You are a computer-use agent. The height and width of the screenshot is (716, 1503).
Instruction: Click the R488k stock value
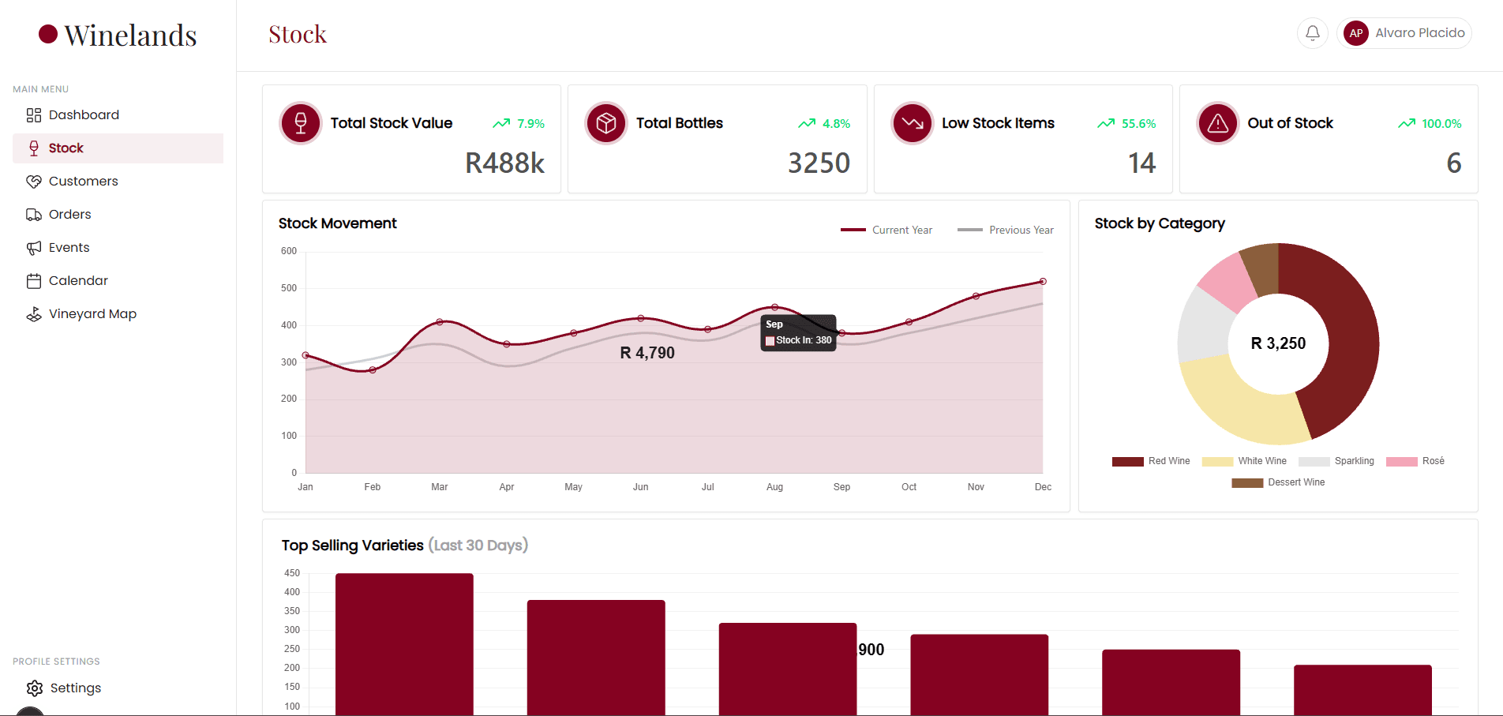pos(505,163)
